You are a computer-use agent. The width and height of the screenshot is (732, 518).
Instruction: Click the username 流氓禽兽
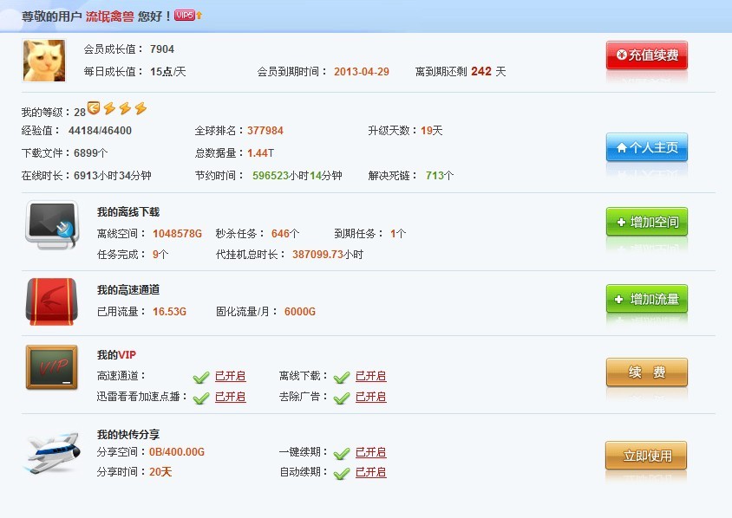tap(109, 16)
